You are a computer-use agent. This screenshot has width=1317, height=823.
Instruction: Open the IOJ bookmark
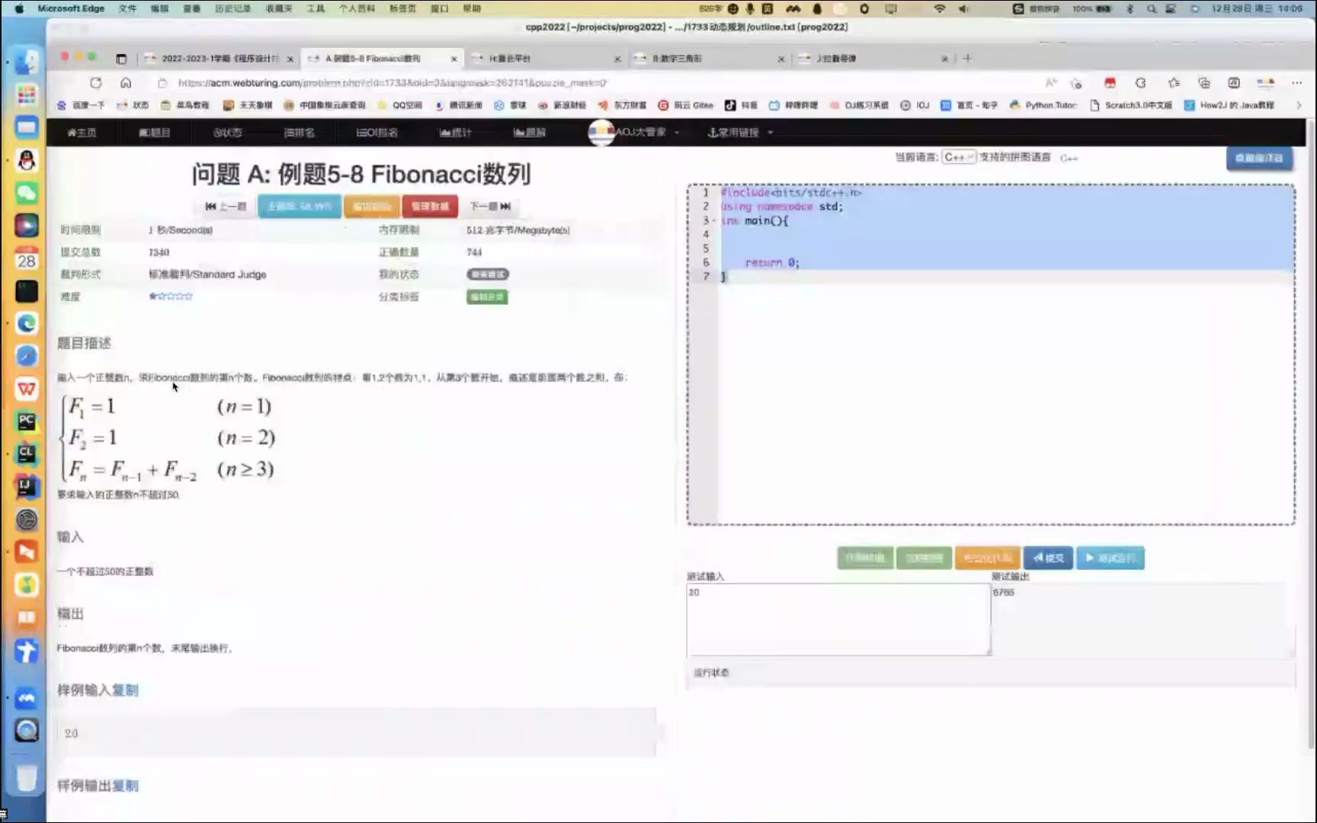(x=915, y=105)
